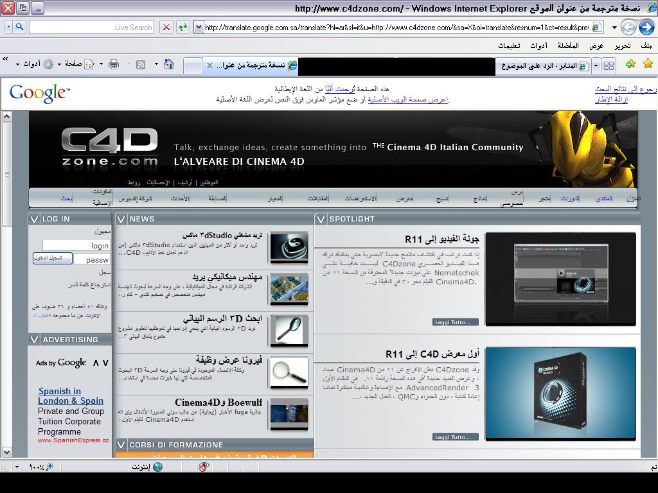Click in the Live Search box
This screenshot has height=493, width=658.
tap(91, 27)
